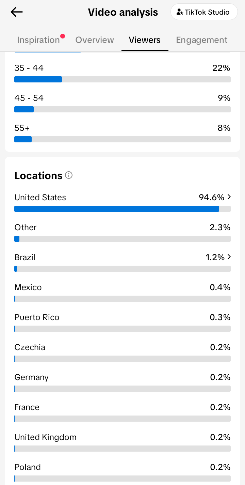245x485 pixels.
Task: Click the United States progress bar
Action: 122,209
